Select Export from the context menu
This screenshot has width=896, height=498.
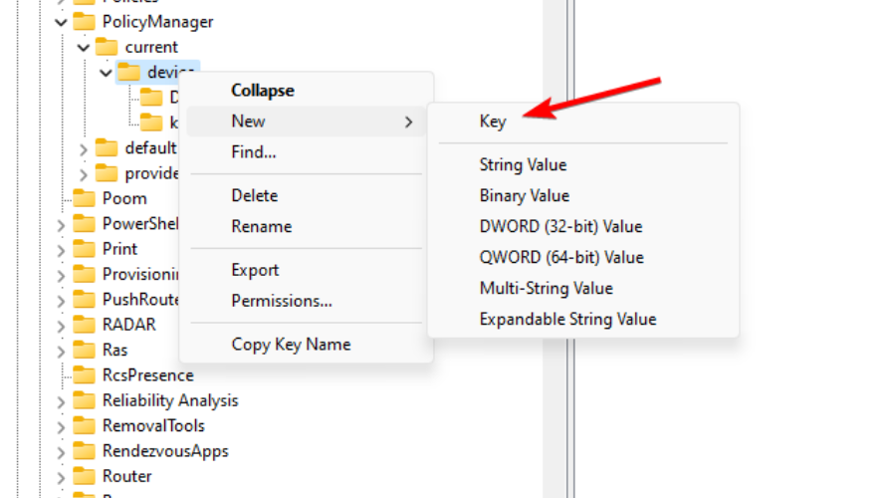[255, 270]
